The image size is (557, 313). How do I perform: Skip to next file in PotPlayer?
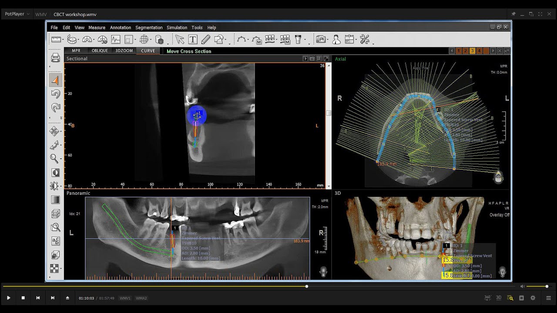pyautogui.click(x=53, y=298)
